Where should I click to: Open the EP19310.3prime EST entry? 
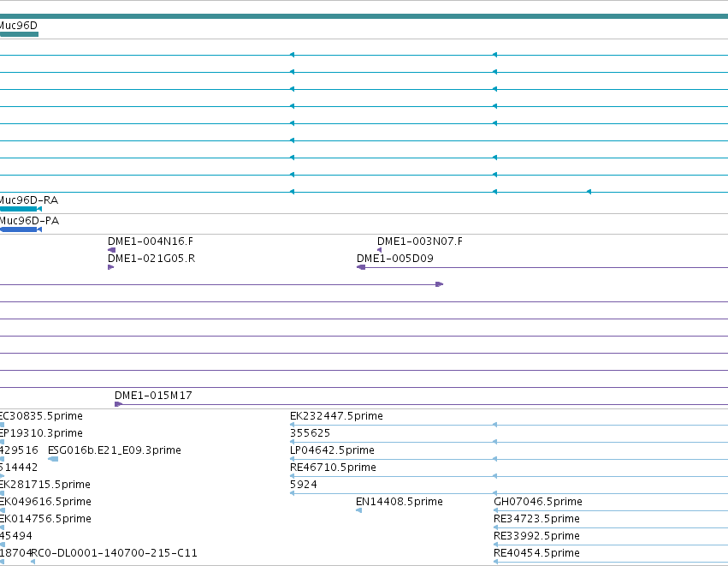41,433
